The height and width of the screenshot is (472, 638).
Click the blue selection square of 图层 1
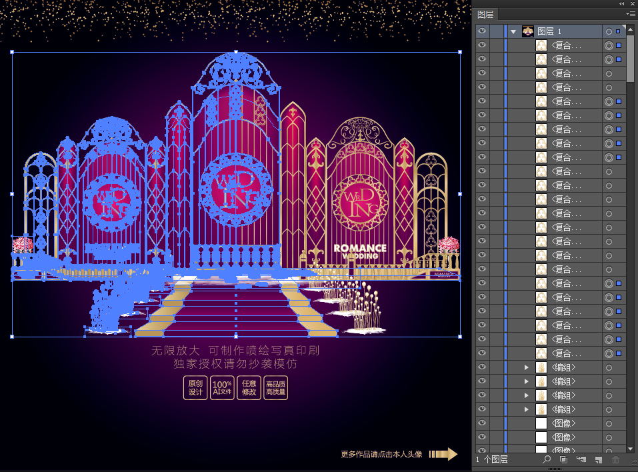[x=619, y=31]
